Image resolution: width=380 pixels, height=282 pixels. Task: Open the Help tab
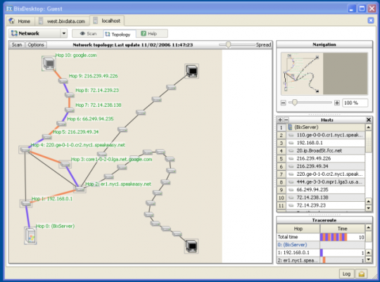pos(152,34)
